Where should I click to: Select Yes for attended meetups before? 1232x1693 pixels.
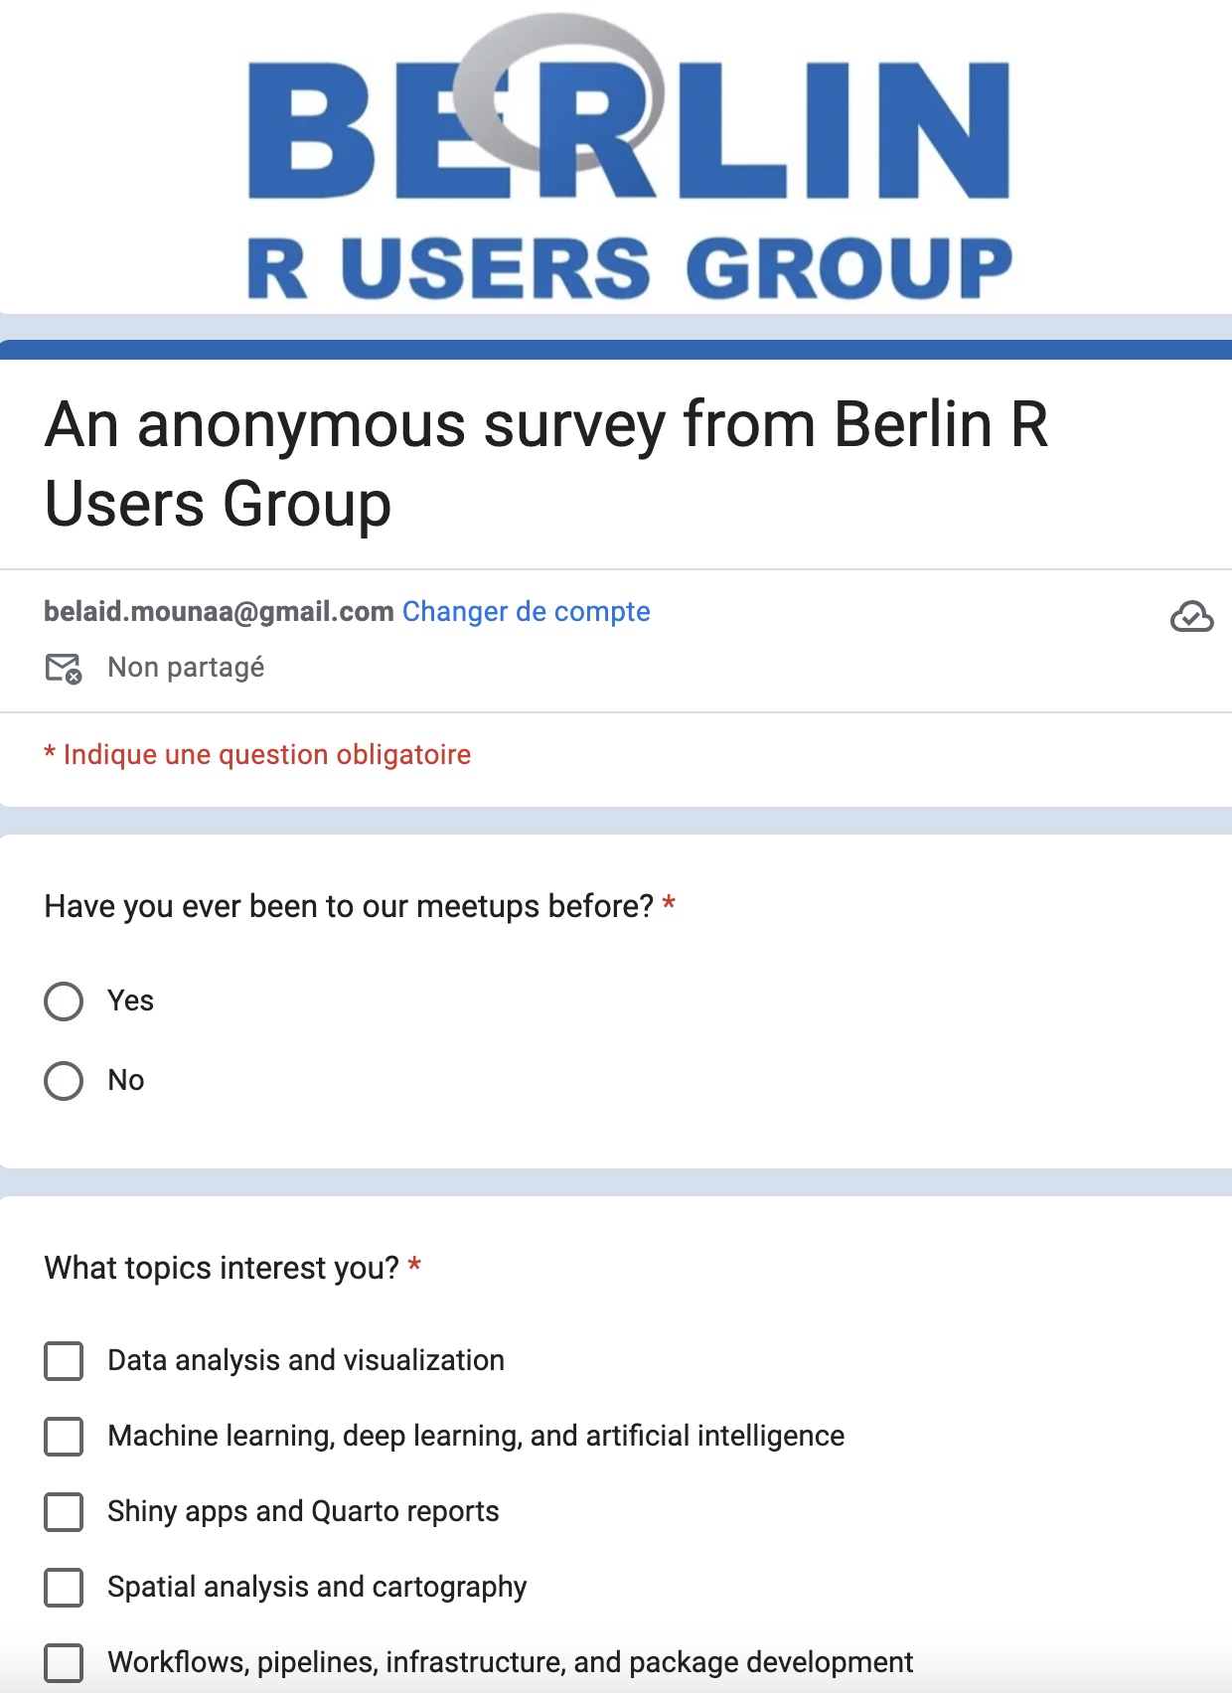coord(64,1001)
